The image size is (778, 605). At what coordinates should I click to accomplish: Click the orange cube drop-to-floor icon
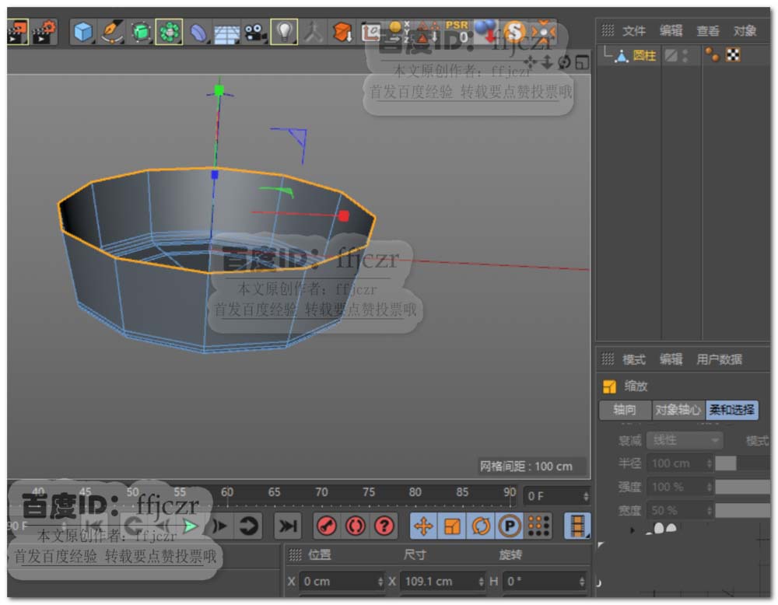tap(342, 32)
